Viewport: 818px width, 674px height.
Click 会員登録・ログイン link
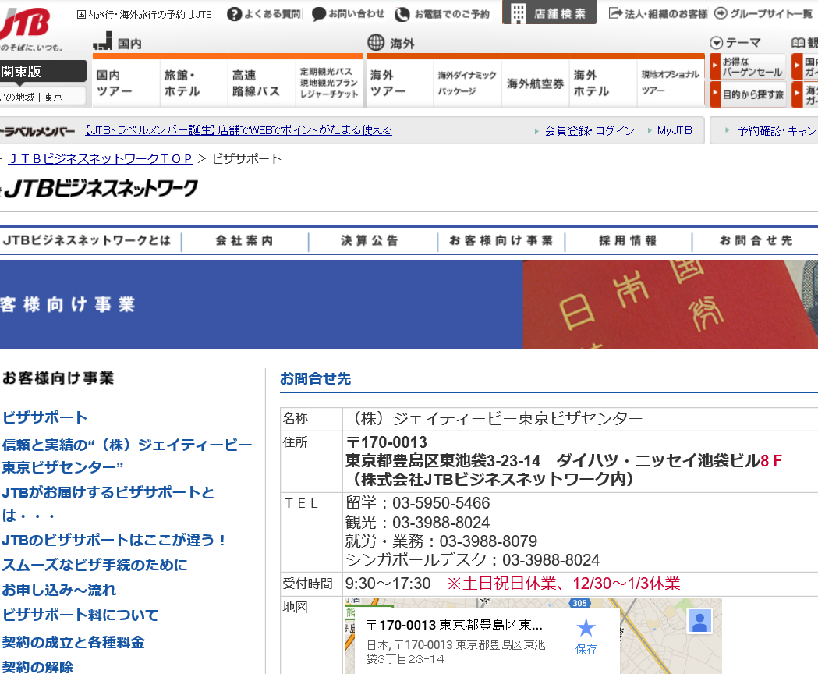pyautogui.click(x=590, y=130)
